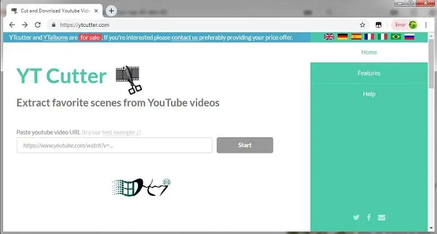The width and height of the screenshot is (437, 234).
Task: Click the padlock site info icon
Action: (54, 25)
